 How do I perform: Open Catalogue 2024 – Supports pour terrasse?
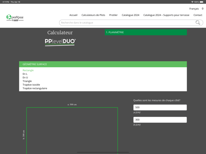pos(166,15)
